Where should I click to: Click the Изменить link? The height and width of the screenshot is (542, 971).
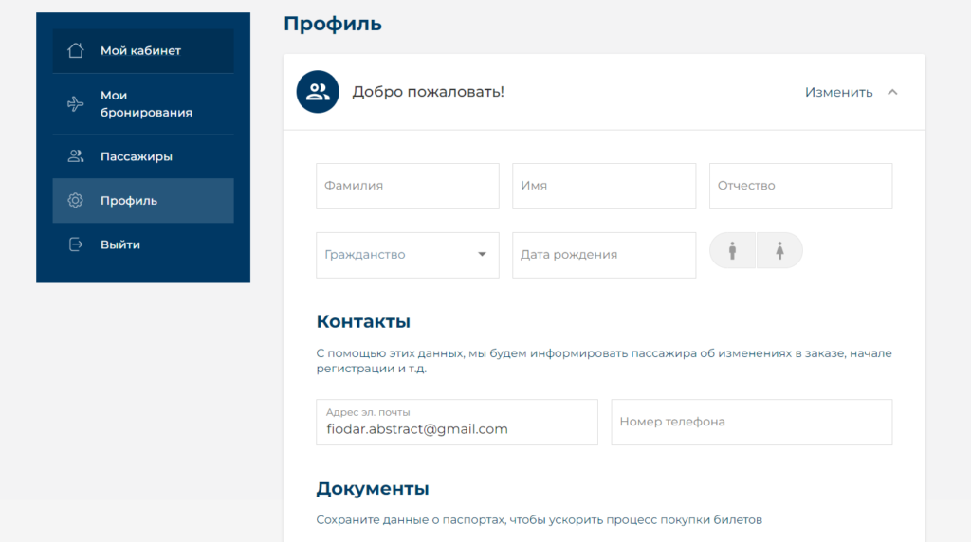838,92
